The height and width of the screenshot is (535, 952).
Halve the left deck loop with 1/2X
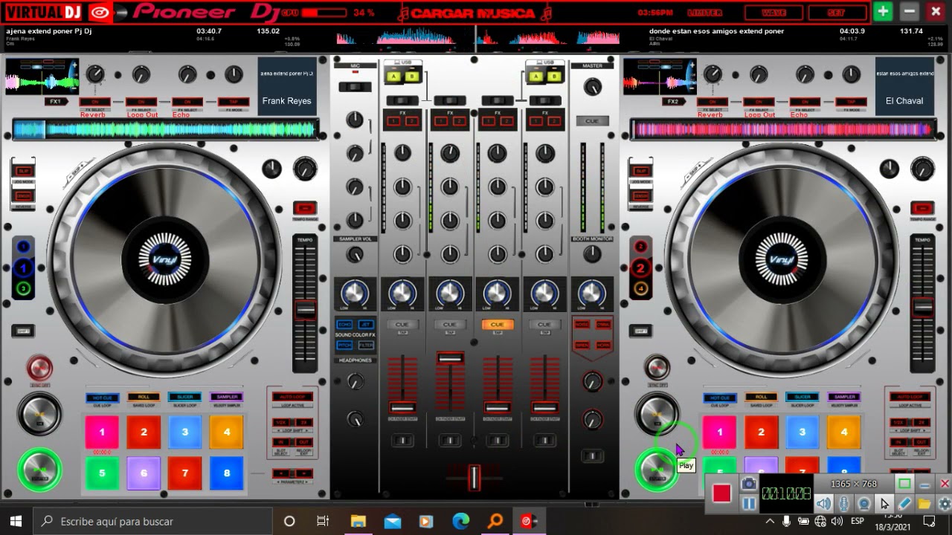[280, 422]
